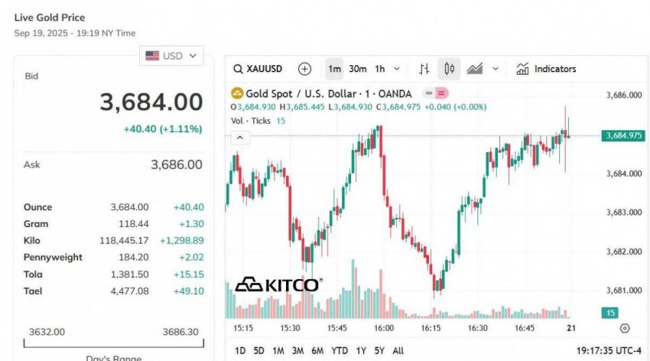This screenshot has width=650, height=361.
Task: Select the bar comparison chart icon
Action: (x=424, y=69)
